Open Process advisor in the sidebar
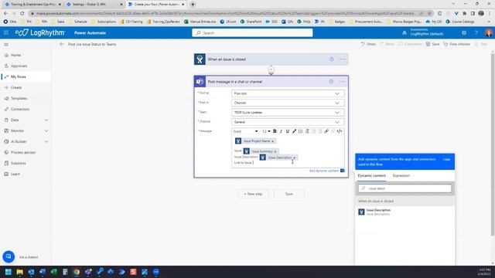Image resolution: width=495 pixels, height=278 pixels. pos(23,152)
